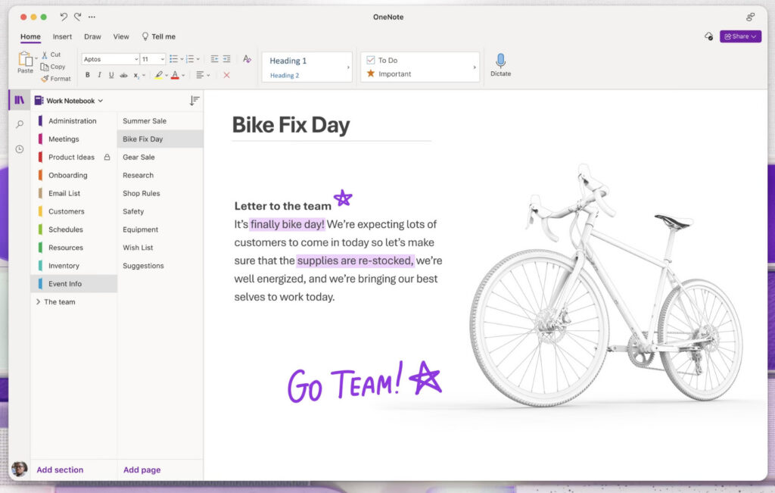
Task: Click the Format painter icon
Action: click(x=45, y=79)
